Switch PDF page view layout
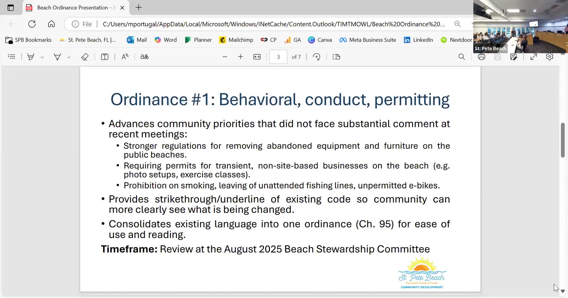The height and width of the screenshot is (298, 568). tap(336, 57)
